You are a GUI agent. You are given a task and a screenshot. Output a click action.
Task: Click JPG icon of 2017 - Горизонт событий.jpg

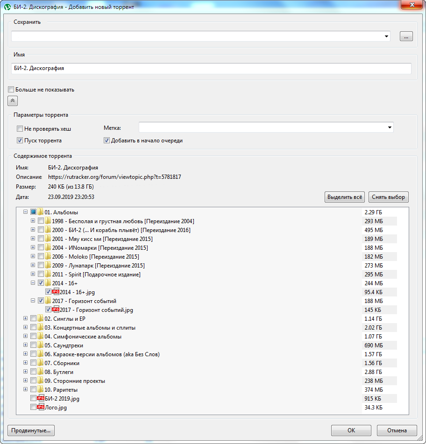(56, 310)
